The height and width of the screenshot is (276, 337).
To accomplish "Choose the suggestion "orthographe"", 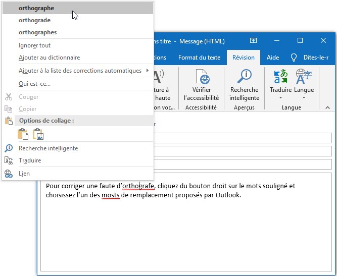I will 36,8.
